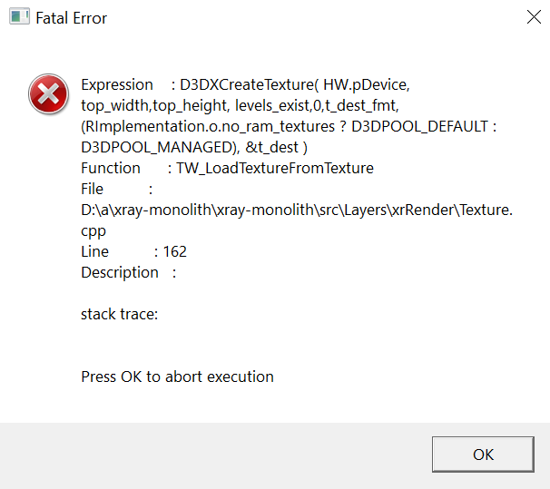This screenshot has height=489, width=550.
Task: Click the D3DXCreateTexture( HW.pDevice text
Action: point(295,84)
